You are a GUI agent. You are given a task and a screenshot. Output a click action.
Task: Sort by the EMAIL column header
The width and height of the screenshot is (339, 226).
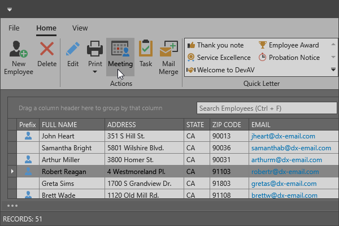(x=294, y=124)
